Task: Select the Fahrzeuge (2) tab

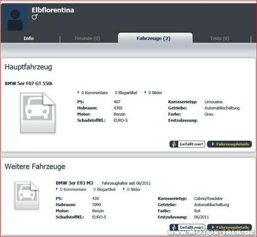Action: [154, 38]
